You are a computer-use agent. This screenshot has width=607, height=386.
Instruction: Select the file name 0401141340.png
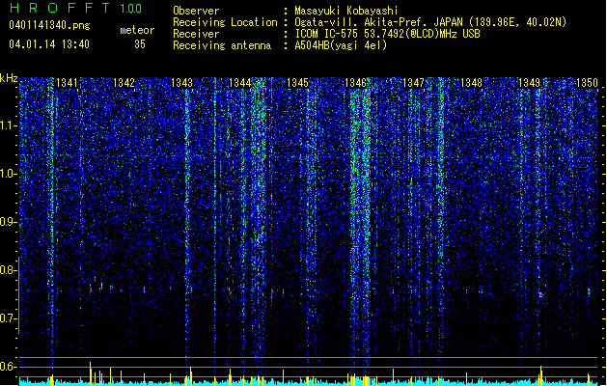pos(49,25)
